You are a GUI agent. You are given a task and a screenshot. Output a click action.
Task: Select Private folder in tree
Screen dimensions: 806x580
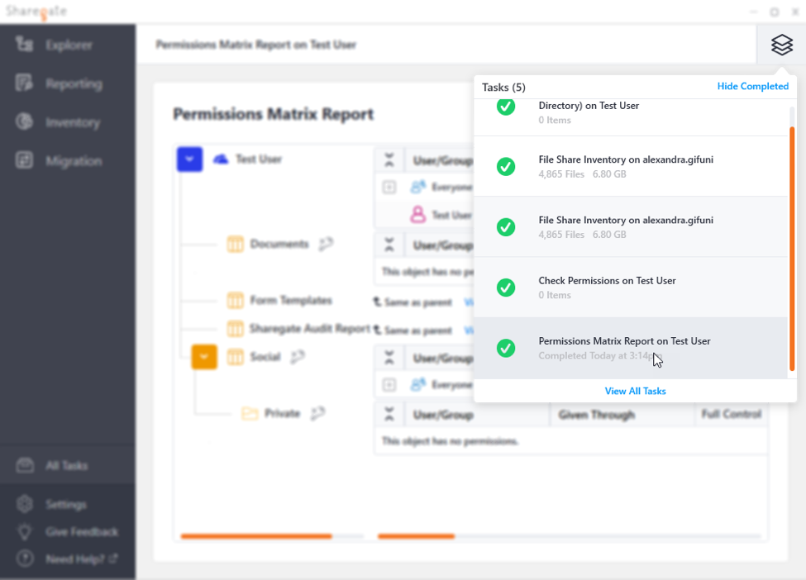[282, 414]
